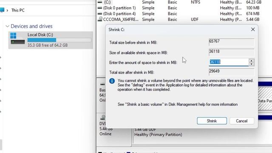Click the disc icon beside CCCOMA_X64FRE
The height and width of the screenshot is (153, 272).
click(x=100, y=19)
